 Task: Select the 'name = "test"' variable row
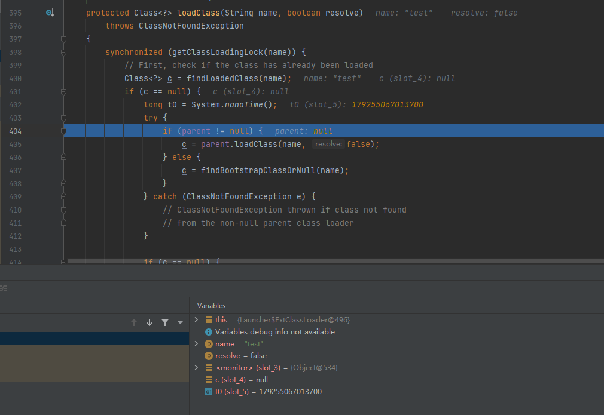point(396,344)
